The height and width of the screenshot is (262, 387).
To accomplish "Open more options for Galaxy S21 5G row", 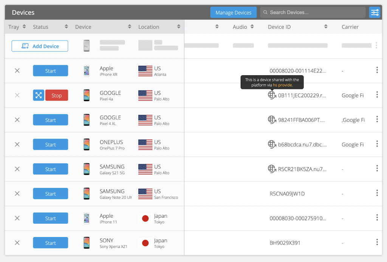I will [377, 168].
